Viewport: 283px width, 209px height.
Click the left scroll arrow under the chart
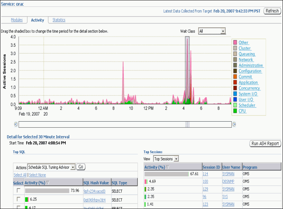[16, 124]
